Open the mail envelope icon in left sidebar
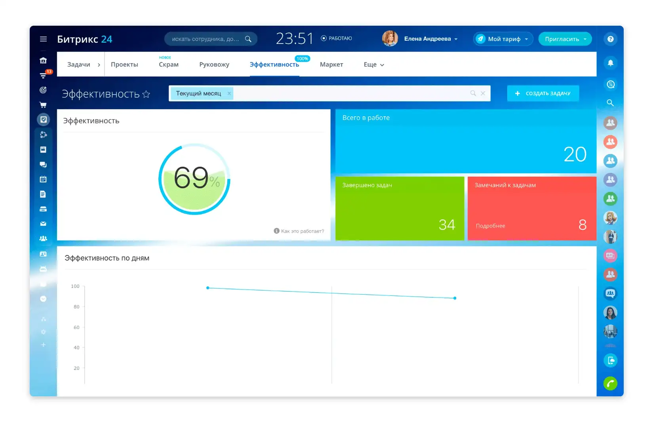 pyautogui.click(x=43, y=224)
